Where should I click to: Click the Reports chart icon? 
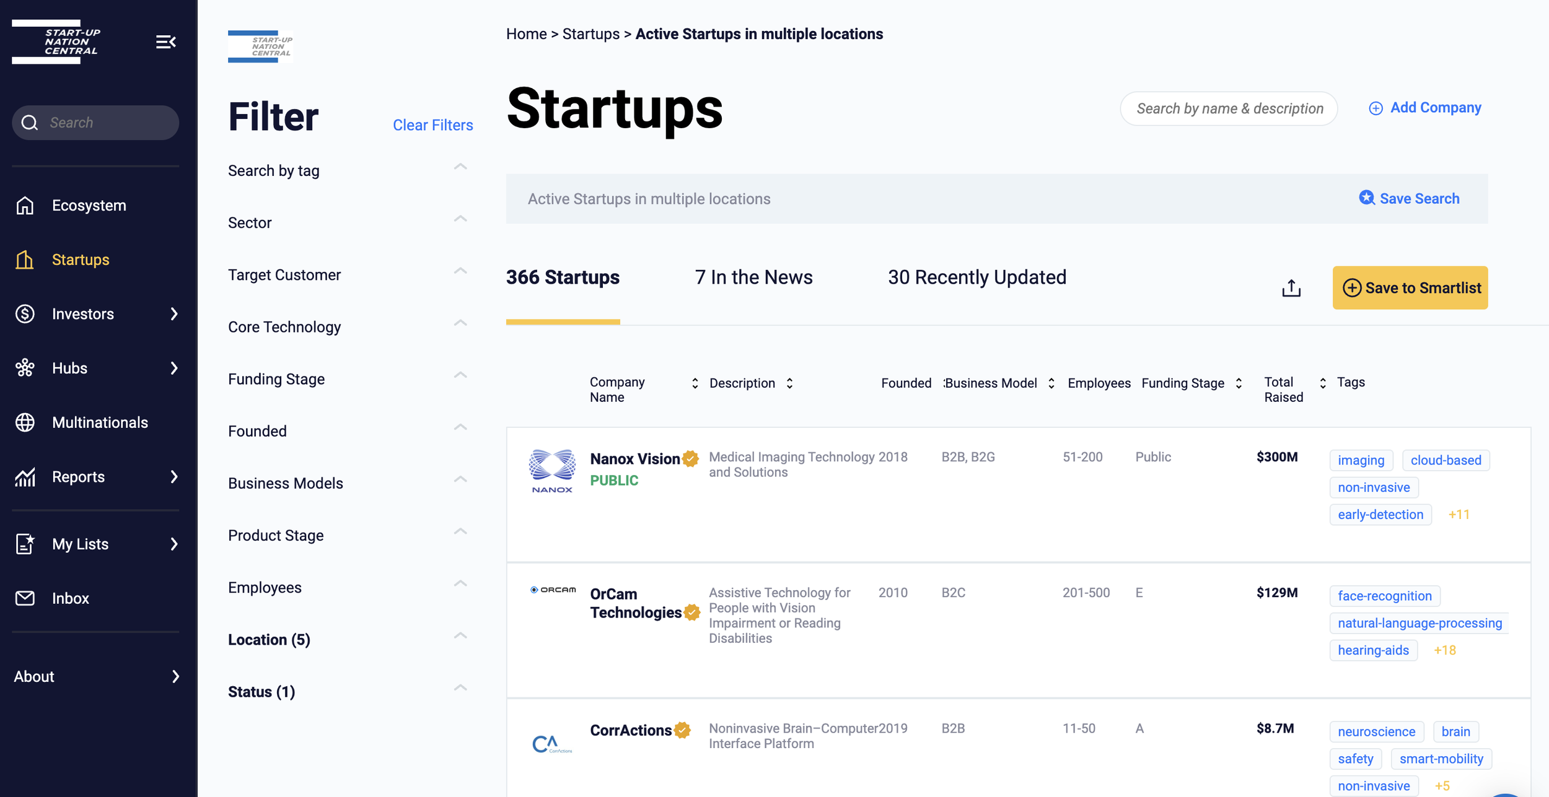point(25,477)
